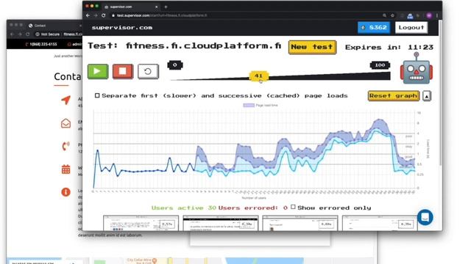Viewport: 471px width, 264px height.
Task: Click the robot mascot icon
Action: click(417, 69)
